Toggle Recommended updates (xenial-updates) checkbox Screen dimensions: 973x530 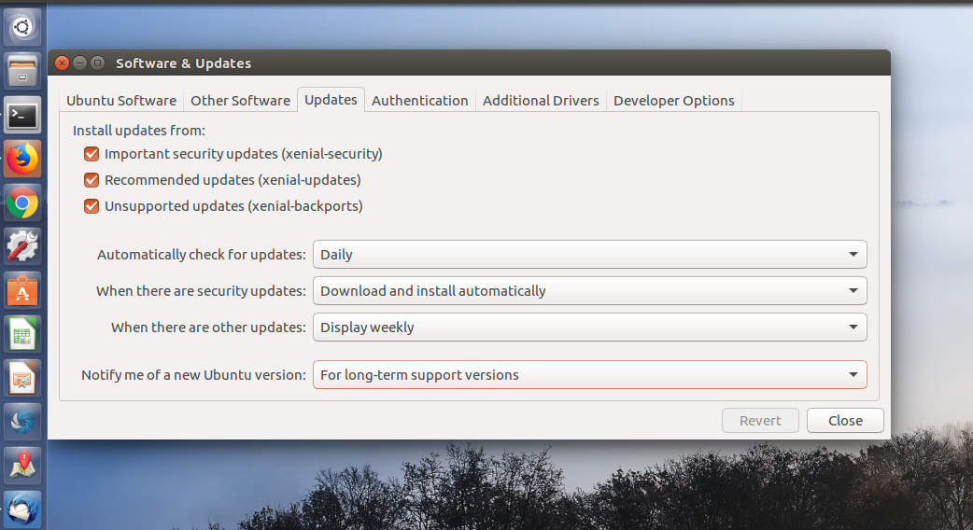(x=92, y=180)
